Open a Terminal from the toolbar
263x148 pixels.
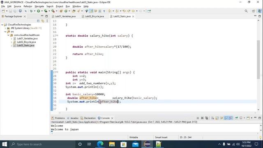pos(20,11)
